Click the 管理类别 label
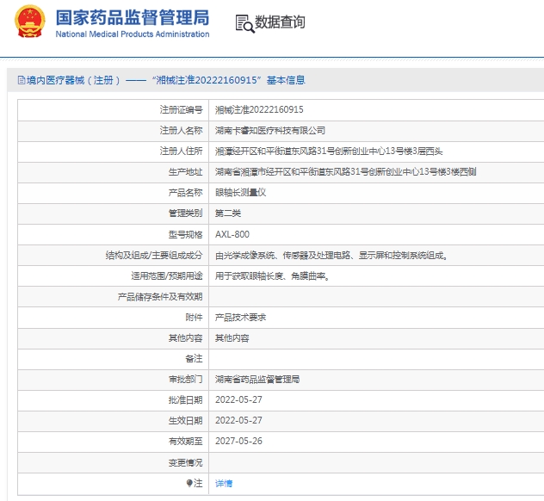The width and height of the screenshot is (544, 501). [185, 213]
